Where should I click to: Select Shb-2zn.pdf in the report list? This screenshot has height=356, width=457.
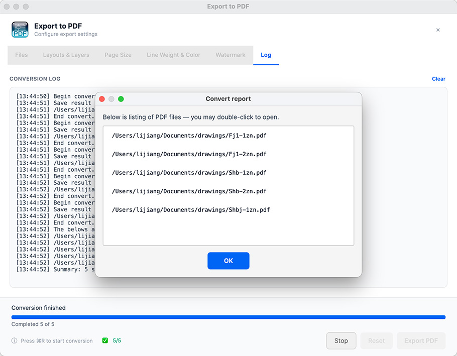coord(189,191)
